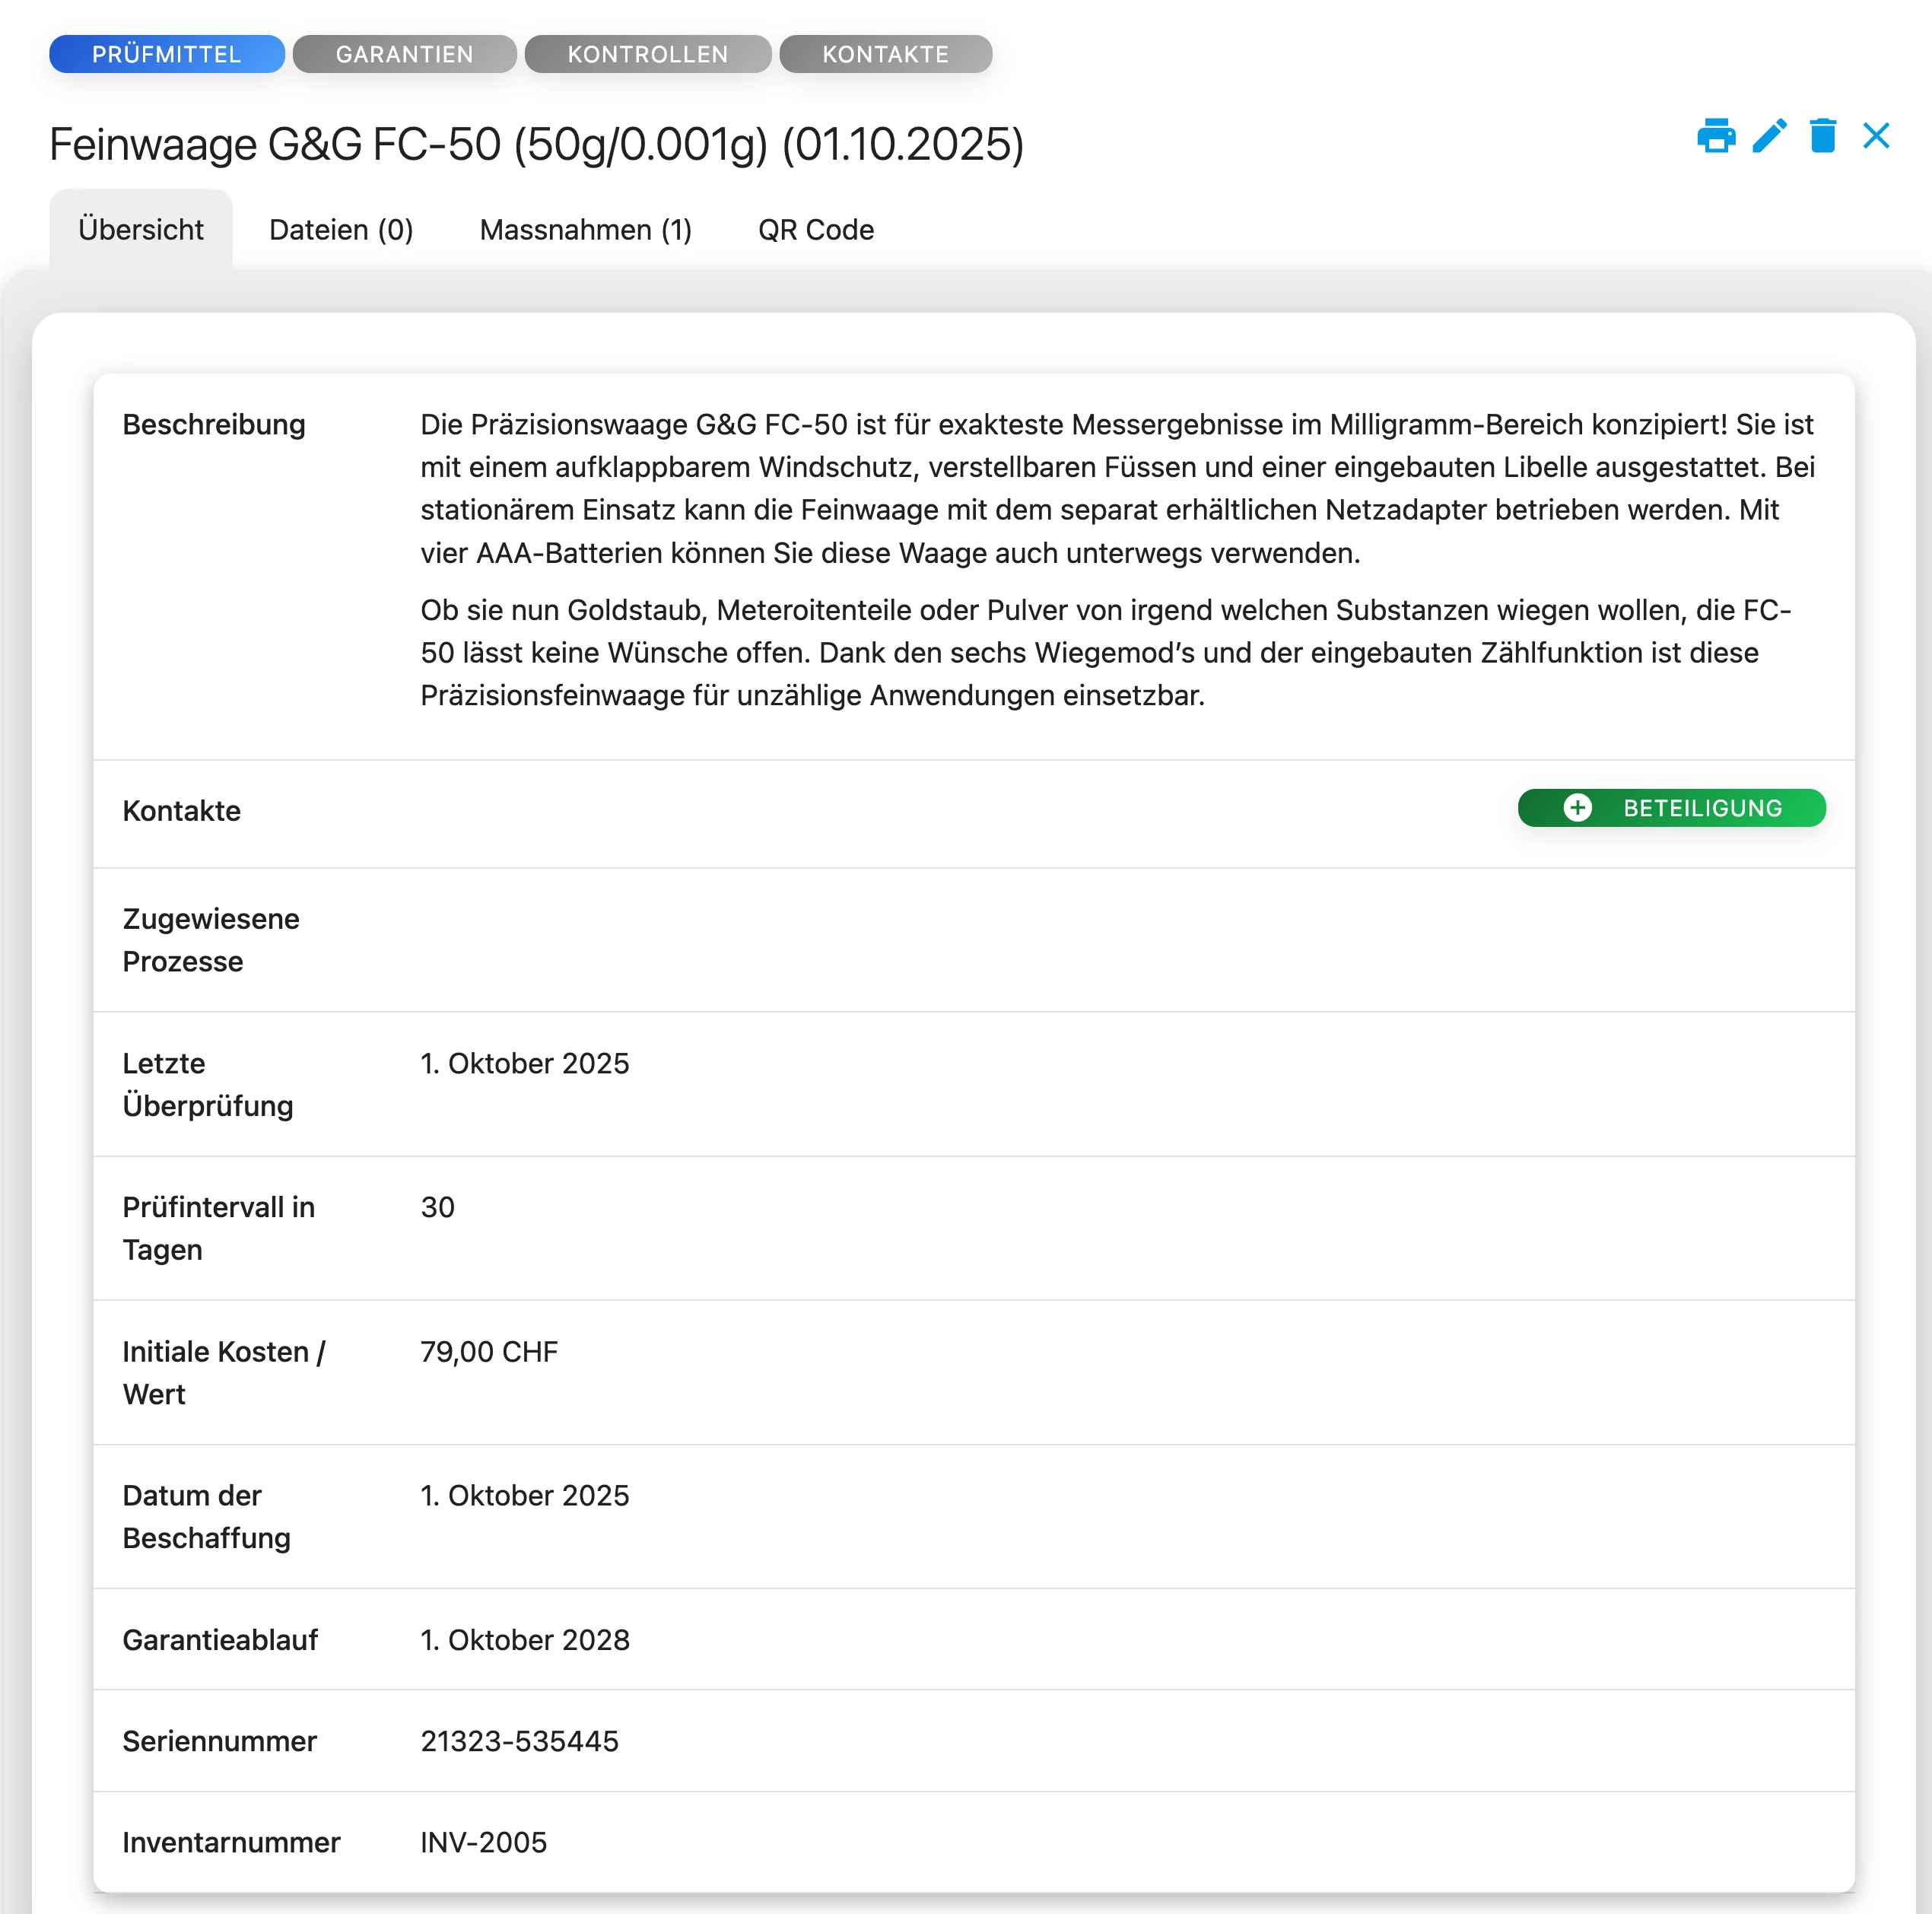This screenshot has width=1932, height=1914.
Task: Select the serial number 21323-535445
Action: (519, 1741)
